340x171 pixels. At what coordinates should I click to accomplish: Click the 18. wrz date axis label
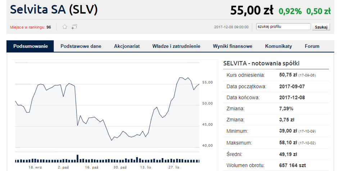tap(35, 167)
